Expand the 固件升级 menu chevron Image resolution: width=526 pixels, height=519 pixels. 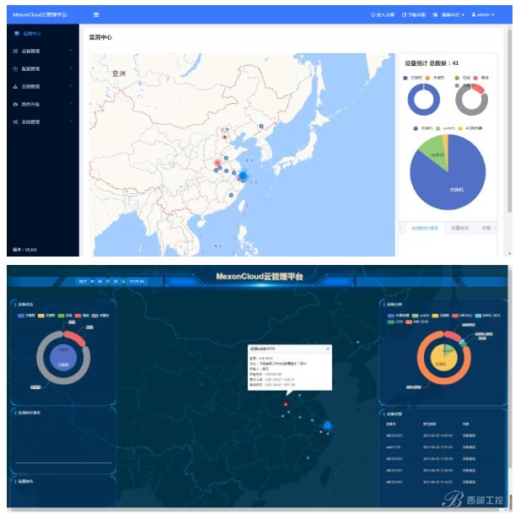point(71,104)
